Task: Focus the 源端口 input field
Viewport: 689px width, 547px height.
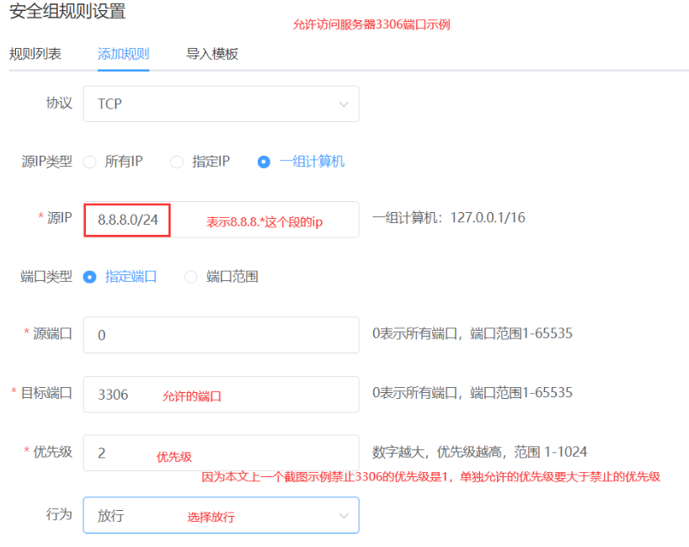Action: 221,334
